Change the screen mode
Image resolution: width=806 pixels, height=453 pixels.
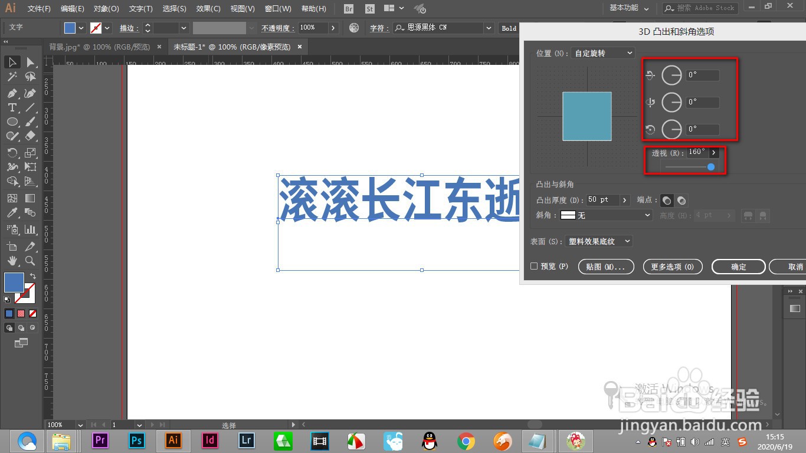click(x=21, y=342)
